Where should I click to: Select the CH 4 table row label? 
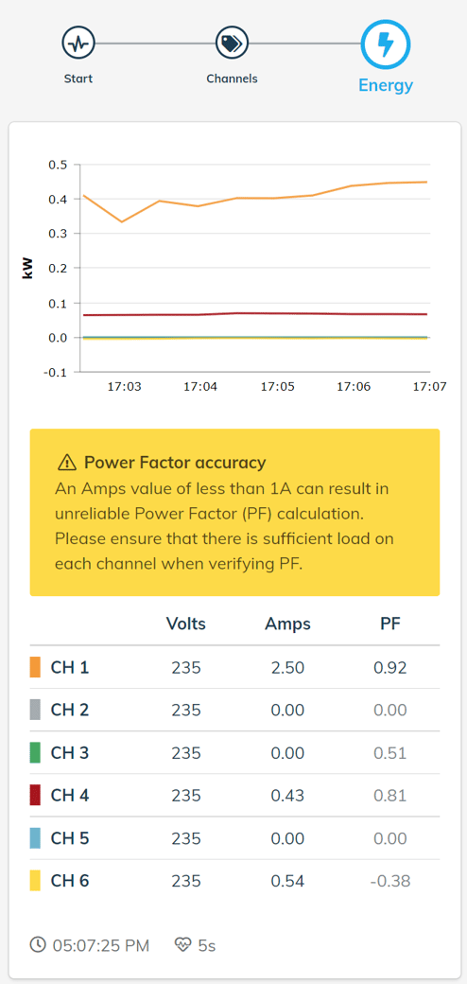pyautogui.click(x=70, y=795)
